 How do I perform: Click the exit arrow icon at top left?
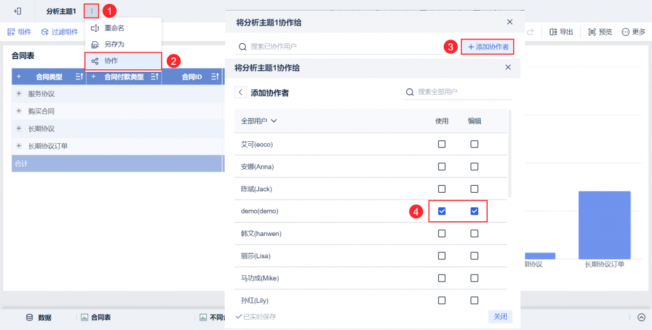pos(17,11)
